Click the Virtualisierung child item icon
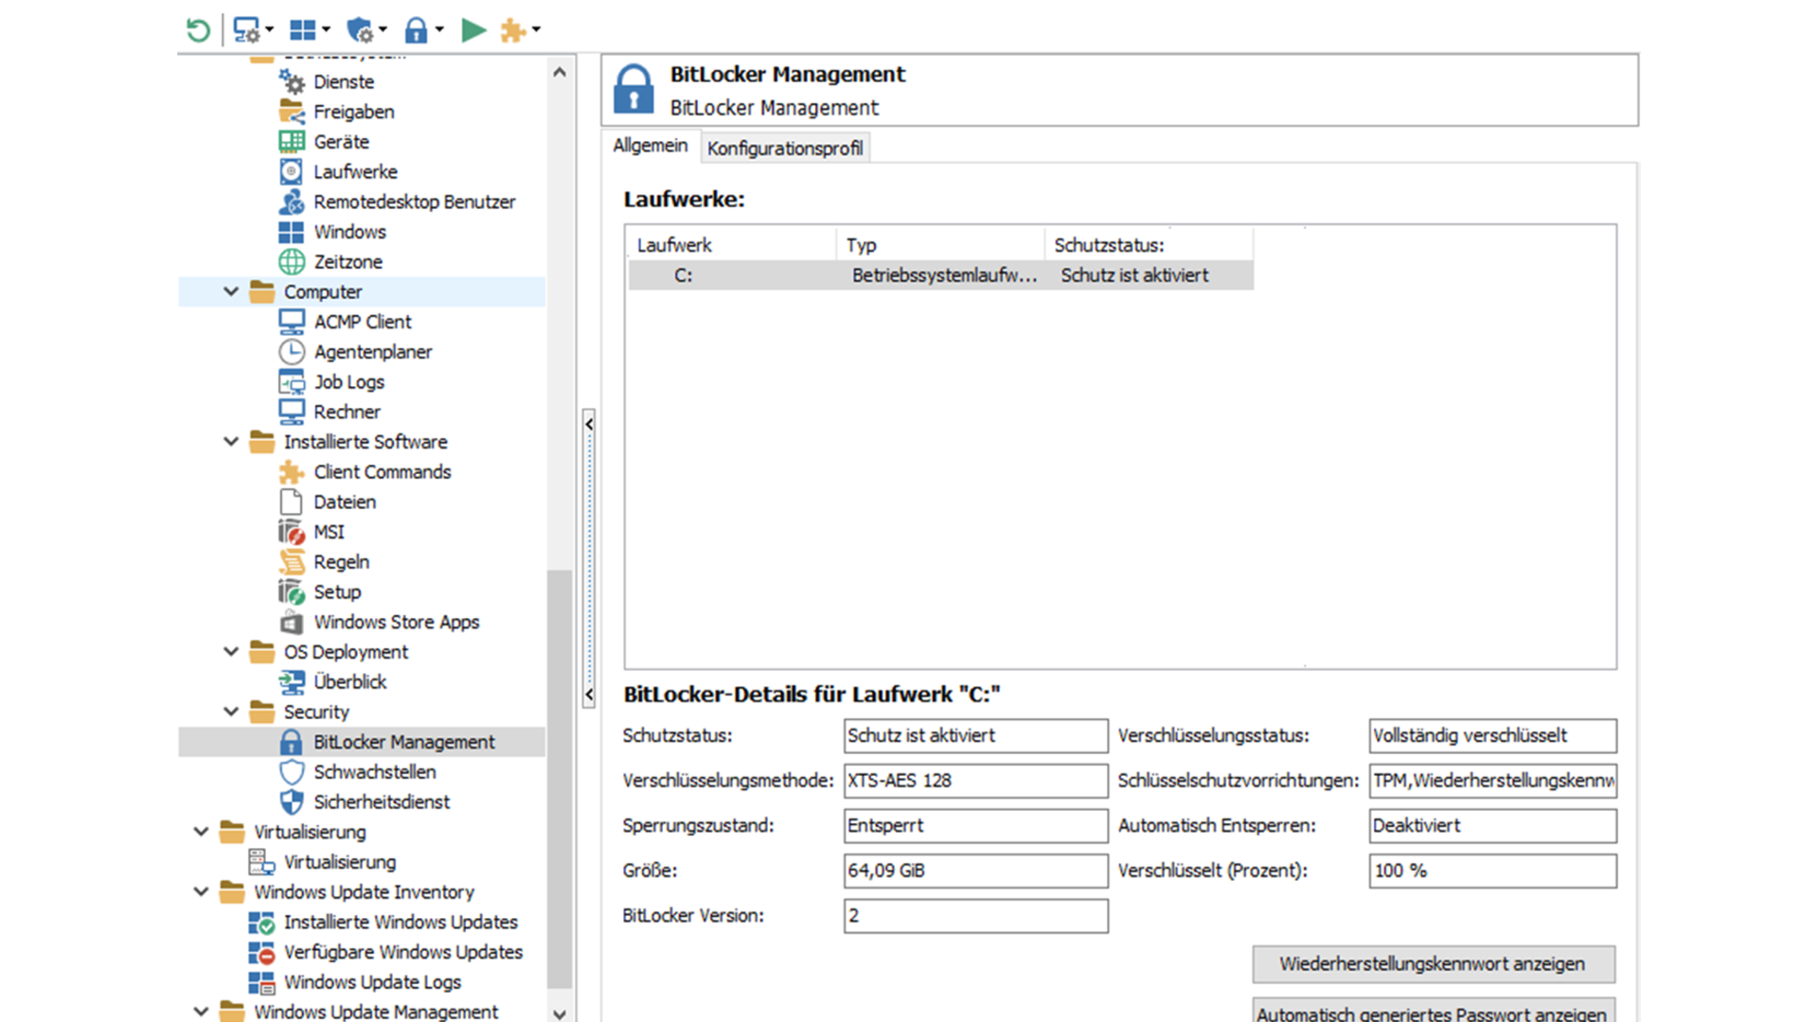1818x1022 pixels. (x=261, y=862)
